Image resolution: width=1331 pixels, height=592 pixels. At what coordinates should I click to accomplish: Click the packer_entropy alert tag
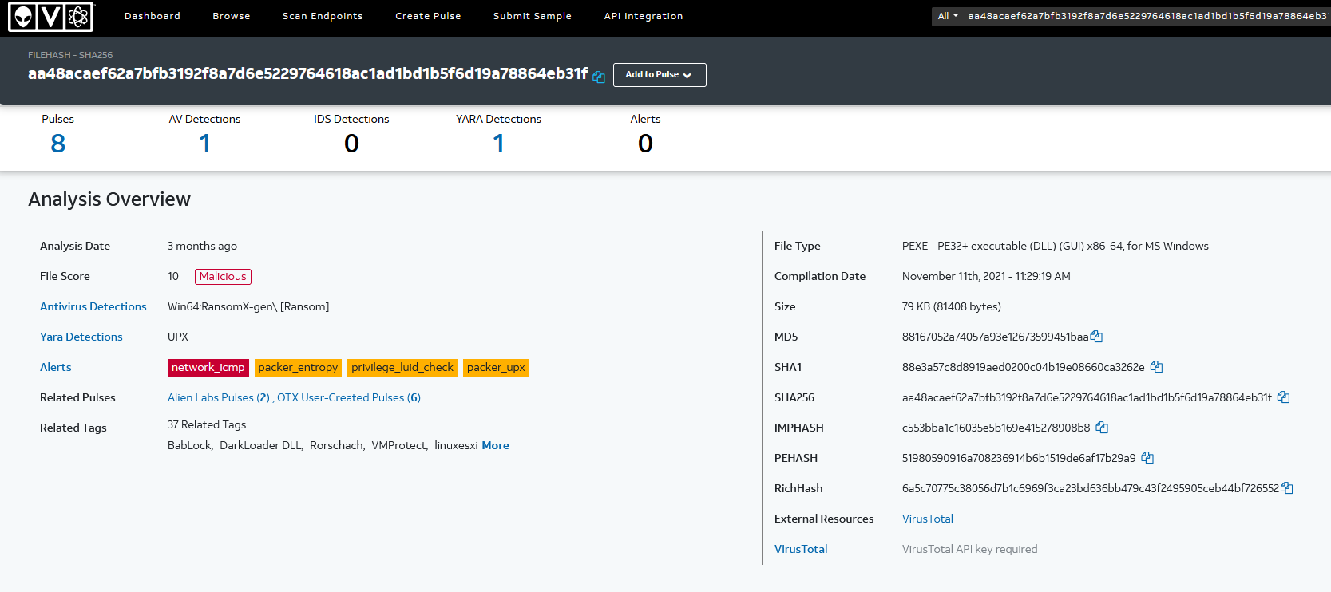click(298, 368)
